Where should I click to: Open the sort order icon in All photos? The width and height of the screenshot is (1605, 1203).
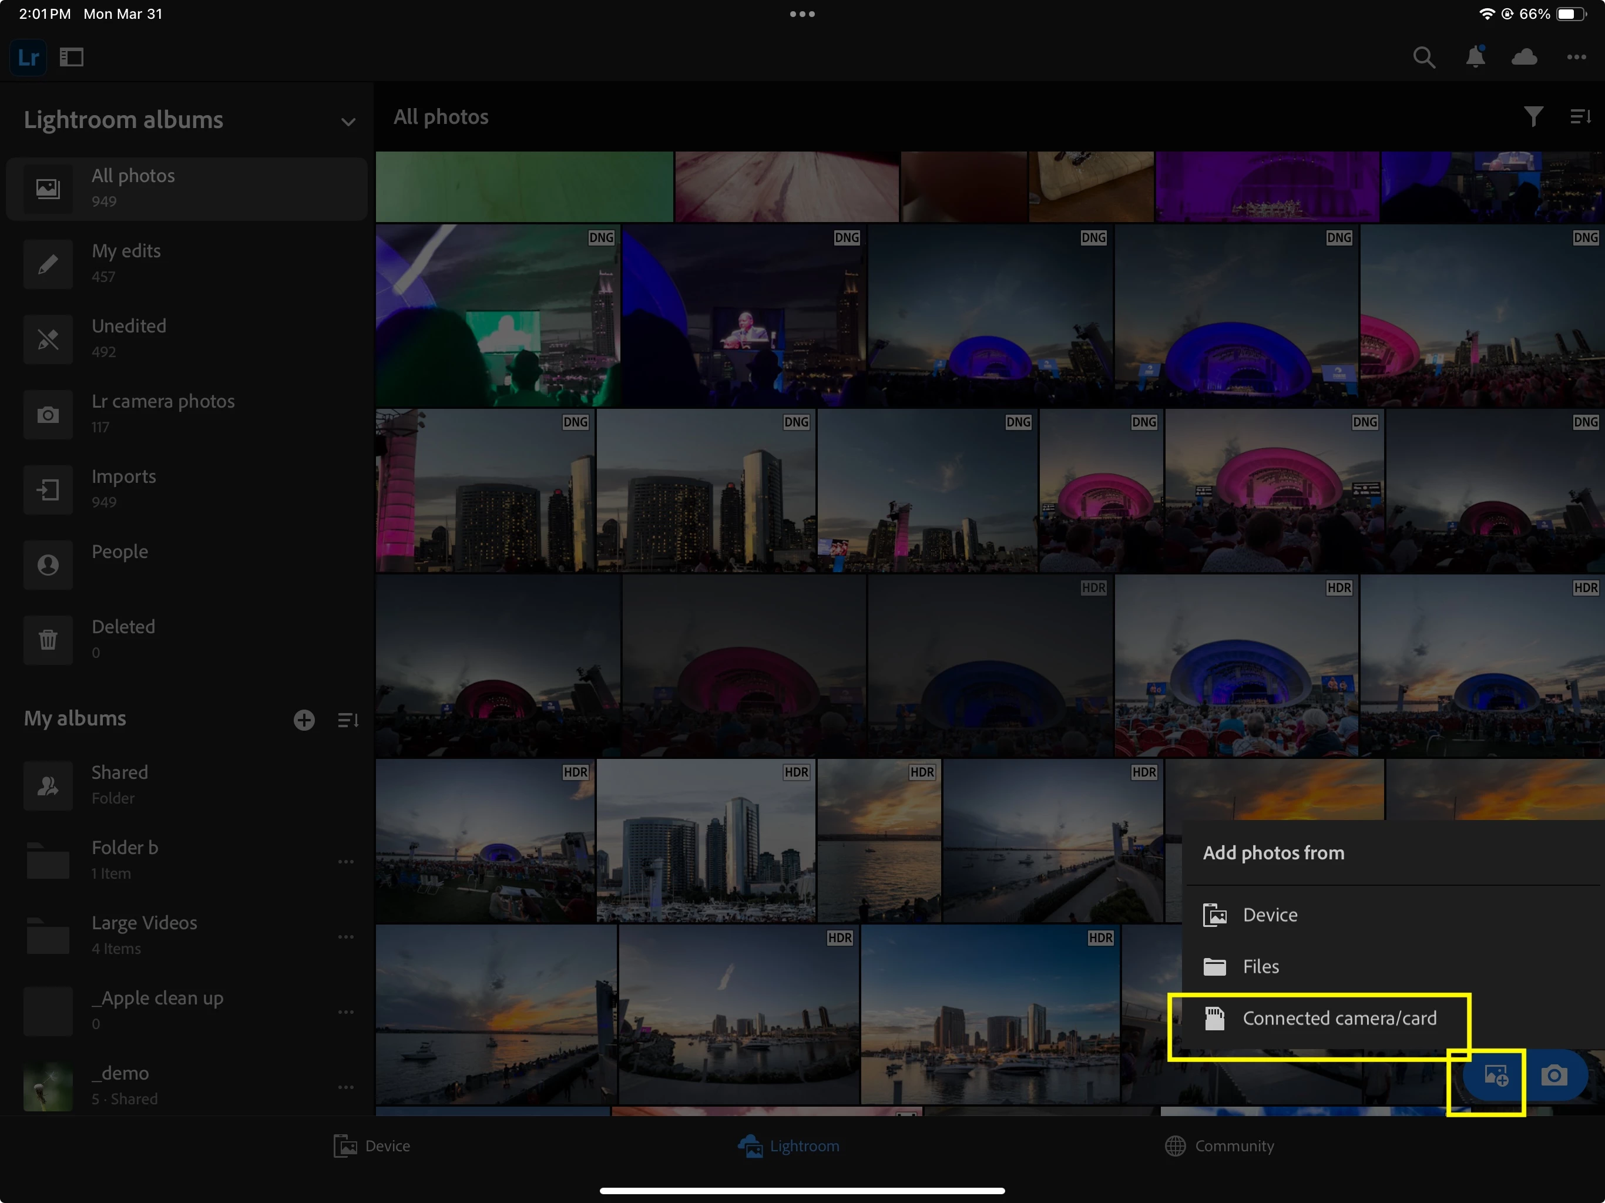coord(1580,117)
